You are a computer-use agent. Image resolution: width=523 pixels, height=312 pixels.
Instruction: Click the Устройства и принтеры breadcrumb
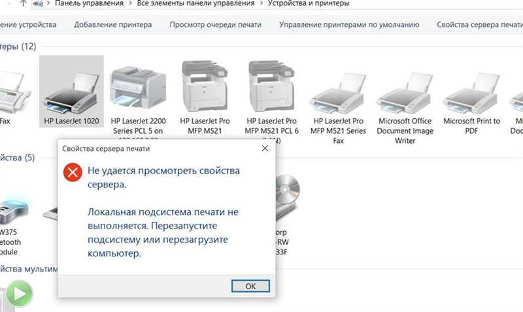coord(309,3)
